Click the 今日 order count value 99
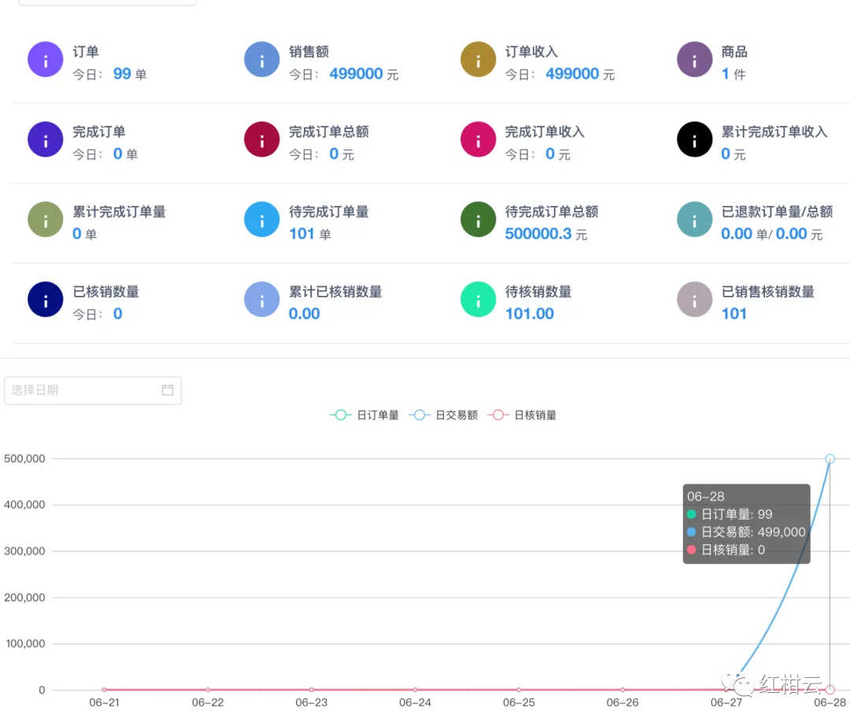This screenshot has width=850, height=722. click(x=122, y=74)
